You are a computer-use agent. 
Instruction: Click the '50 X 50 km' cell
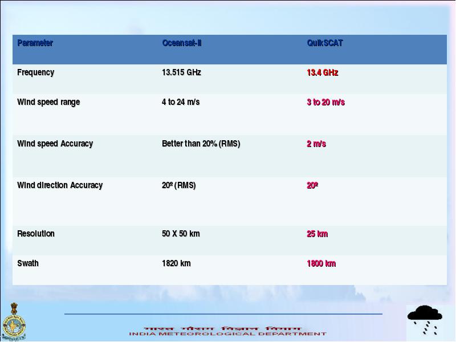point(181,234)
